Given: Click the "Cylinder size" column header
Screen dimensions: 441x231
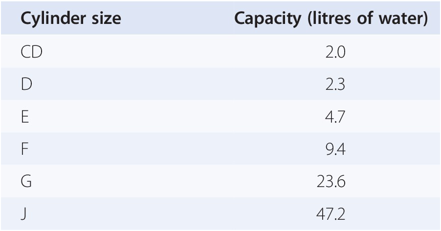Looking at the screenshot, I should pyautogui.click(x=71, y=19).
